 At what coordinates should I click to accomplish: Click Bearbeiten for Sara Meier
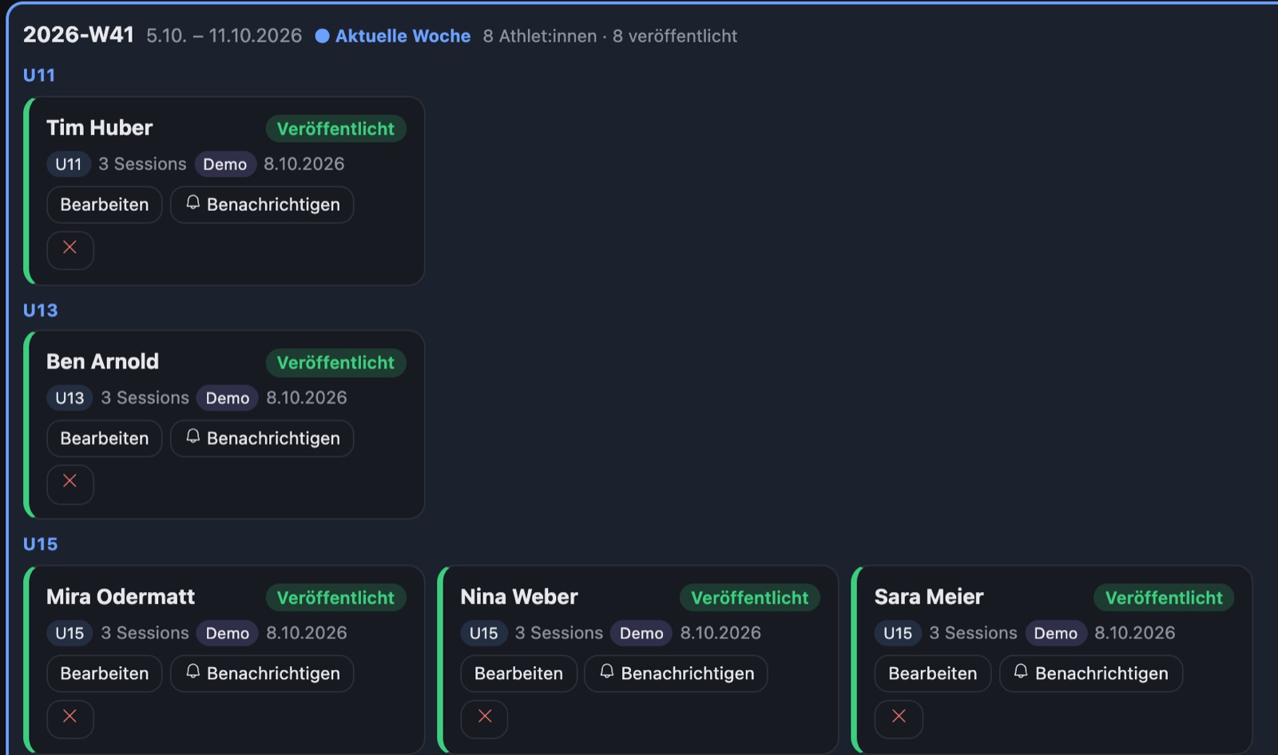pos(933,674)
